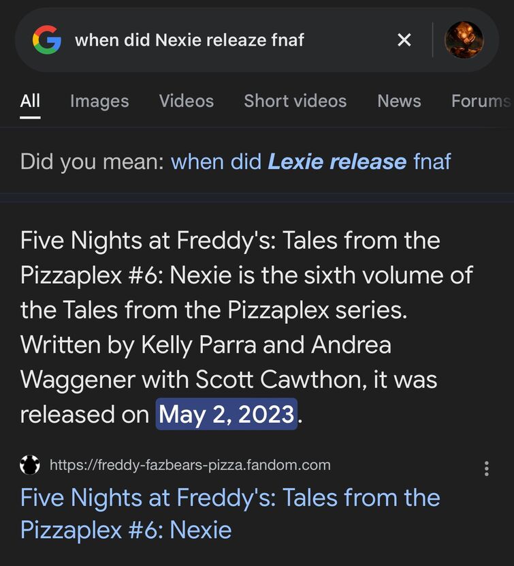Follow the 'when did Lexie release fnaf' suggestion
The height and width of the screenshot is (566, 514).
coord(310,162)
